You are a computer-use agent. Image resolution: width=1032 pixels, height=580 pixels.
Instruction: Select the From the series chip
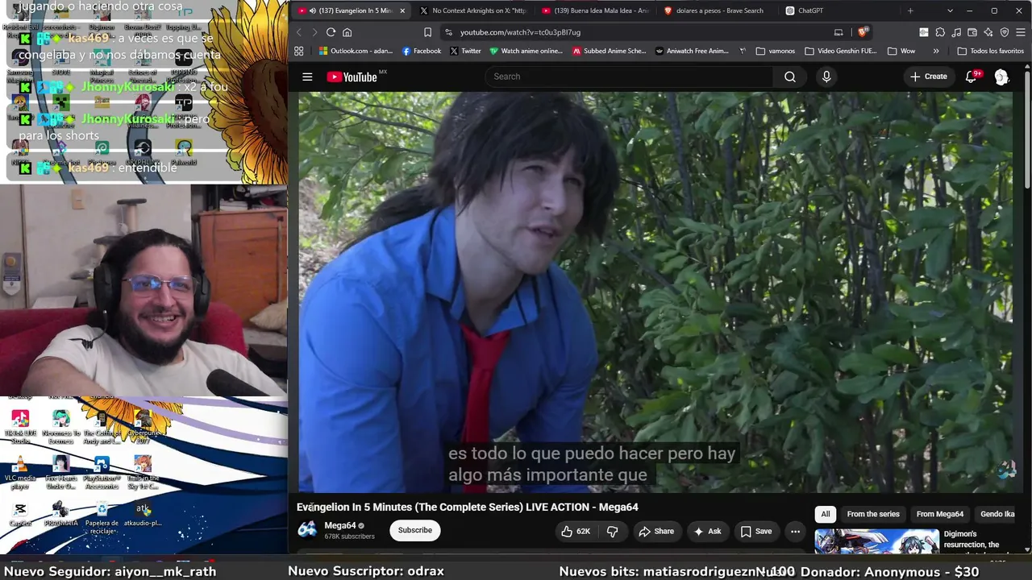(x=873, y=514)
